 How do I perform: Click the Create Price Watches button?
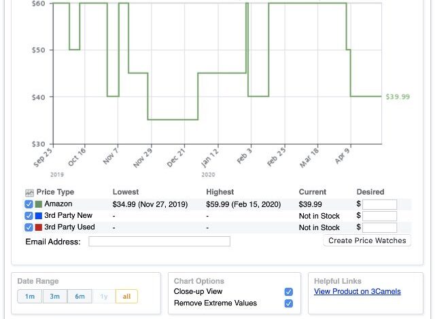pos(367,240)
